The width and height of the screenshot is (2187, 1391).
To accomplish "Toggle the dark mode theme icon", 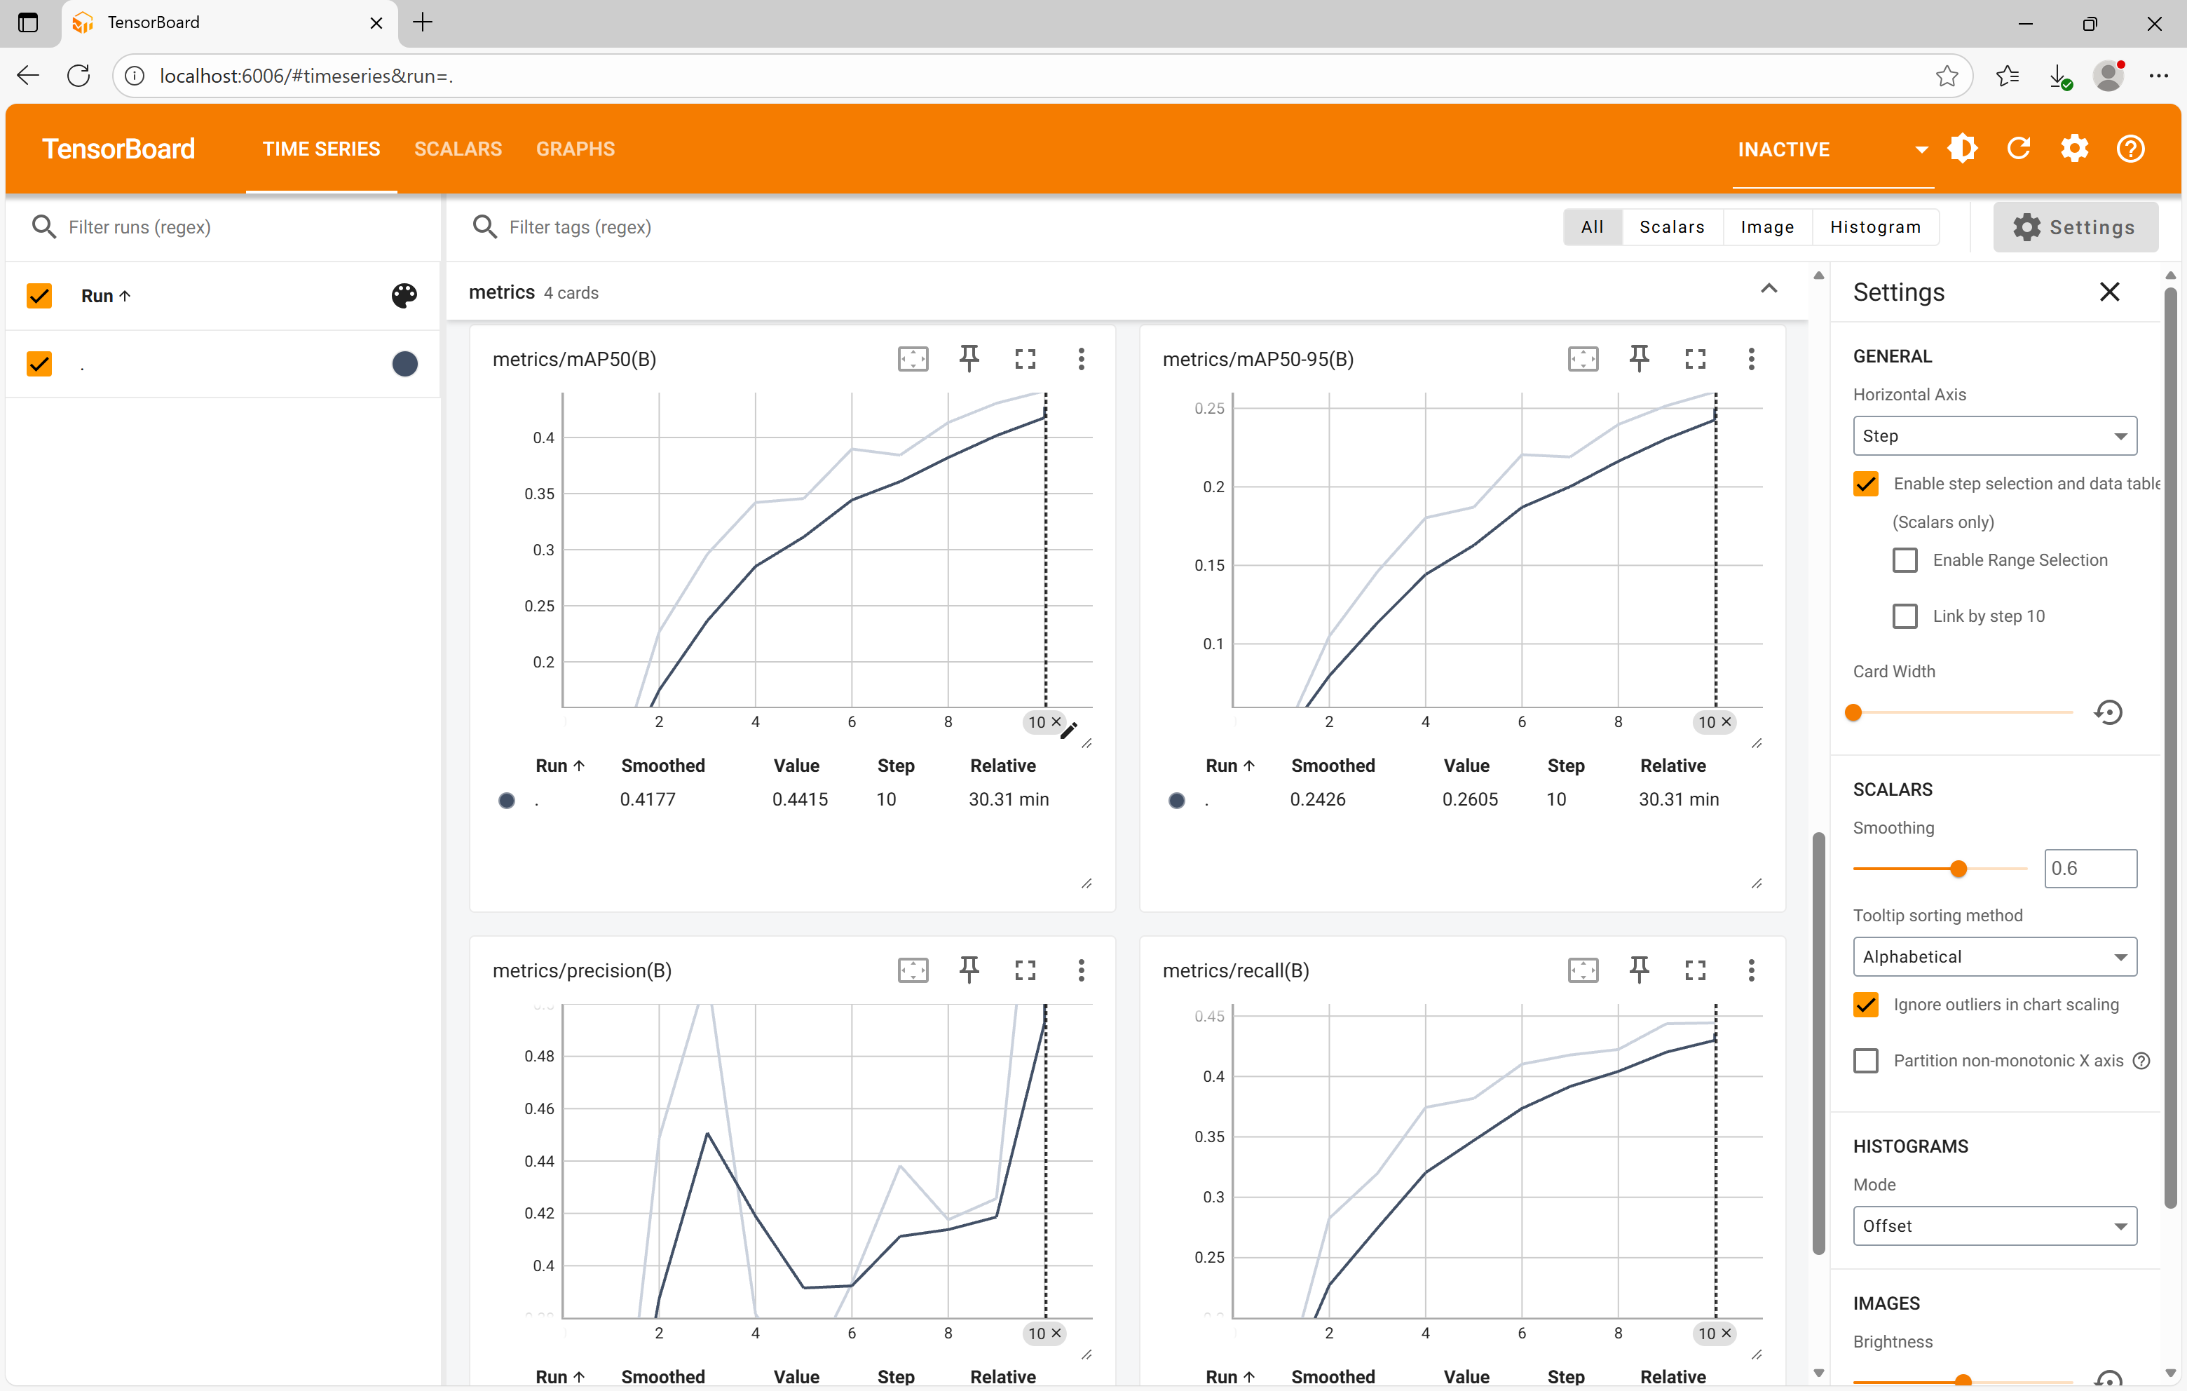I will tap(1962, 149).
